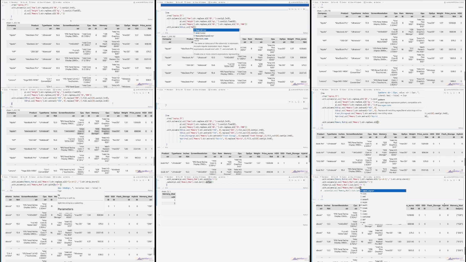This screenshot has height=262, width=466.
Task: Click the 'Price_euros' header in top-left frame
Action: pos(145,25)
